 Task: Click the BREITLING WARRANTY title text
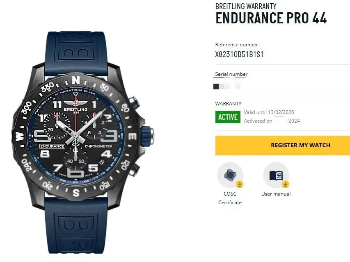click(x=246, y=6)
